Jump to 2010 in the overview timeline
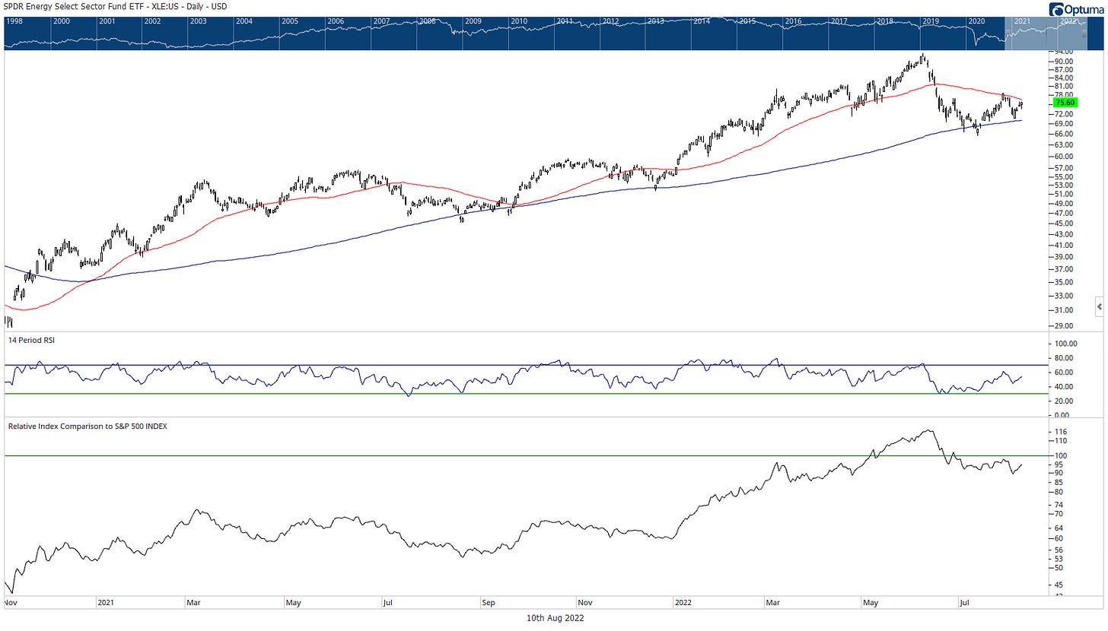Screen dimensions: 1108x631 pyautogui.click(x=519, y=21)
